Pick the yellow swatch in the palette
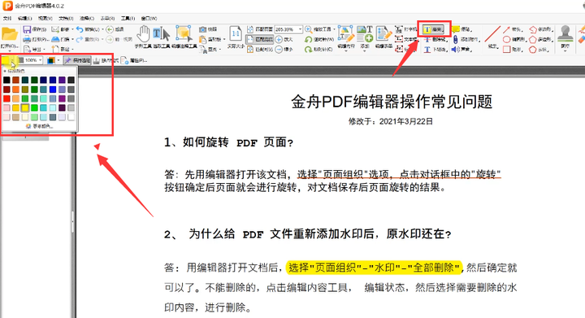 click(25, 108)
